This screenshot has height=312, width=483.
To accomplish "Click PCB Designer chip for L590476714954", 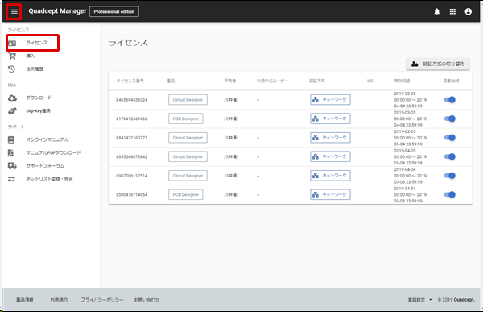I will point(186,195).
